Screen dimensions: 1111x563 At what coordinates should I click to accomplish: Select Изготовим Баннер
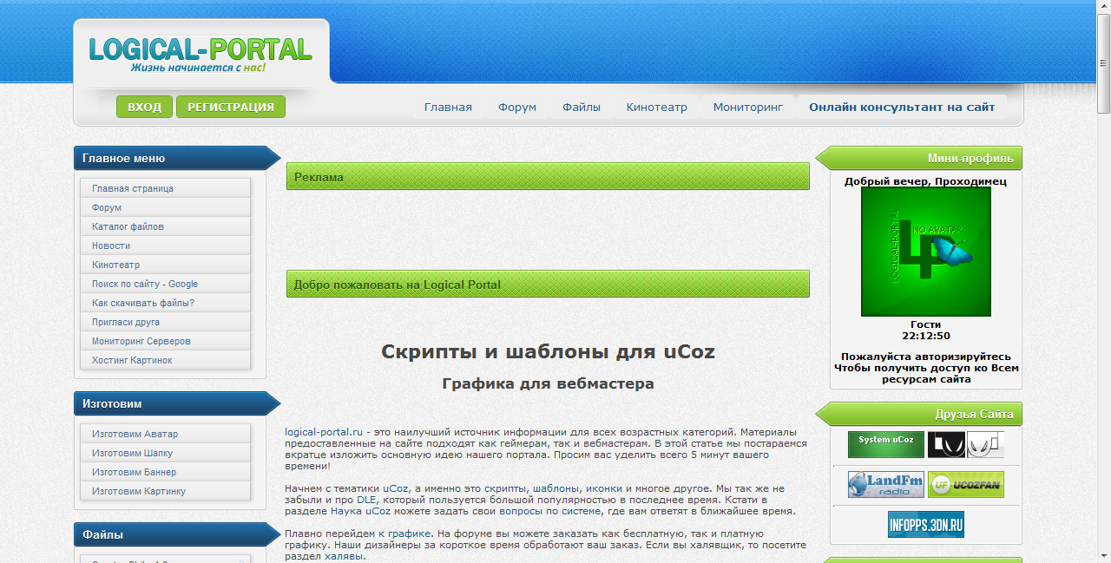tap(166, 472)
